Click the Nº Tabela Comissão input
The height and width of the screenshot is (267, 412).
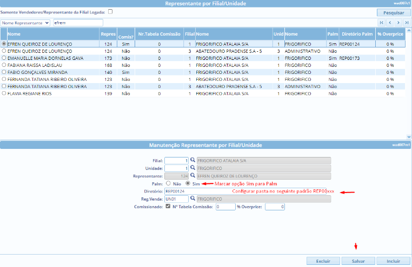click(x=225, y=207)
